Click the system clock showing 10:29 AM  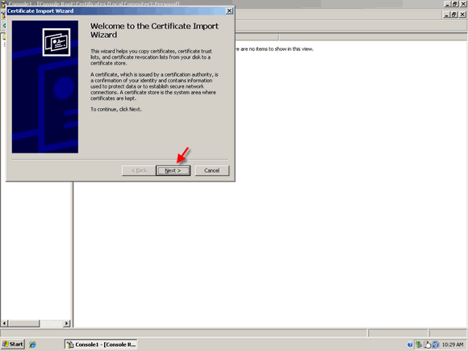(x=453, y=345)
